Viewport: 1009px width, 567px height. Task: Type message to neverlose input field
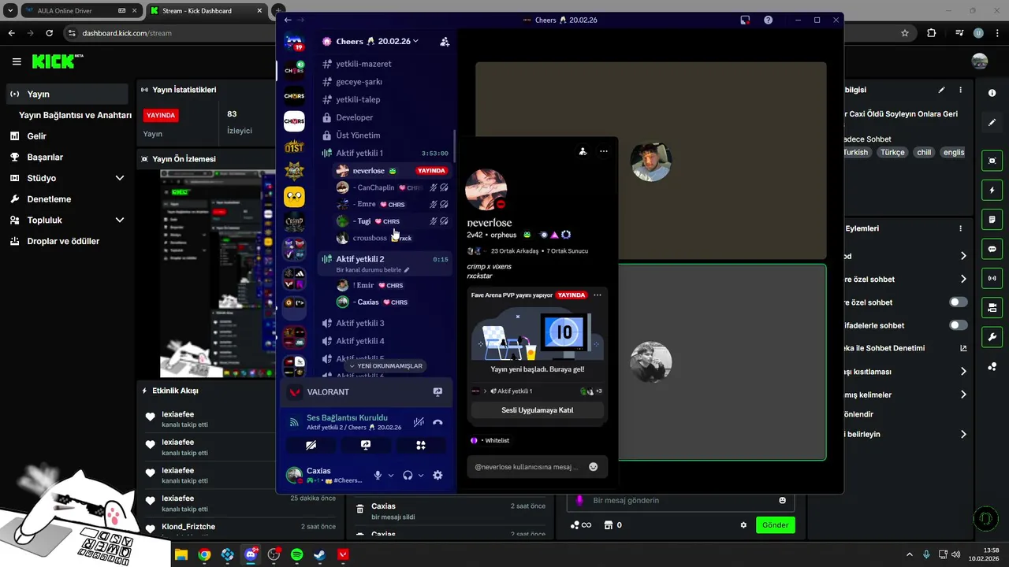pyautogui.click(x=527, y=467)
